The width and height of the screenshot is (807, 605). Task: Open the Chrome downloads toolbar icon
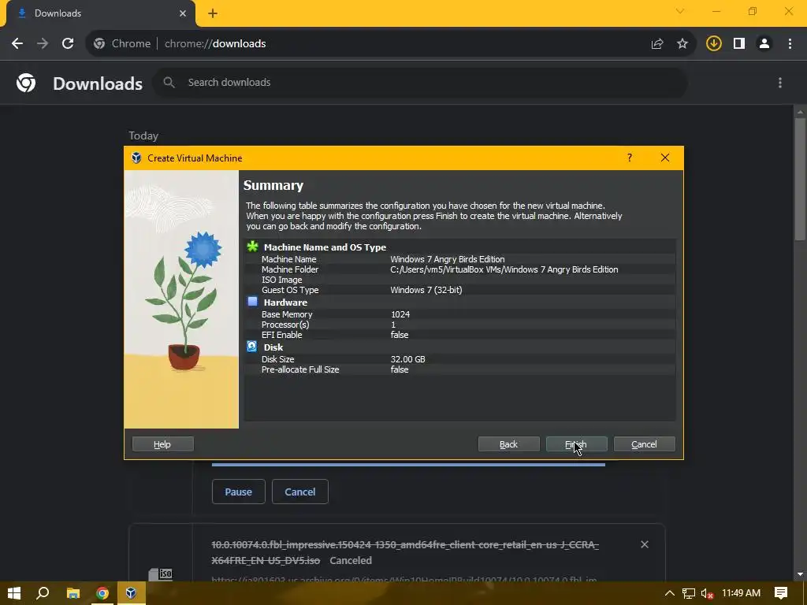click(x=713, y=44)
